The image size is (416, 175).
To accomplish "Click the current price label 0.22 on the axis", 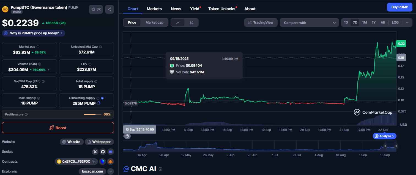I will tap(401, 43).
